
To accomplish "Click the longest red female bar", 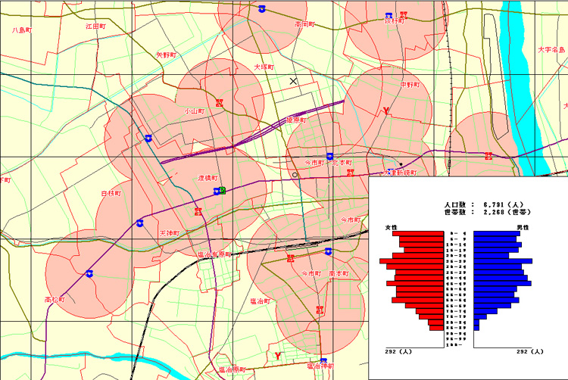I will [x=412, y=261].
